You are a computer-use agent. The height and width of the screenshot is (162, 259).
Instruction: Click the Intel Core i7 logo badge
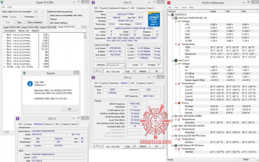pyautogui.click(x=154, y=19)
